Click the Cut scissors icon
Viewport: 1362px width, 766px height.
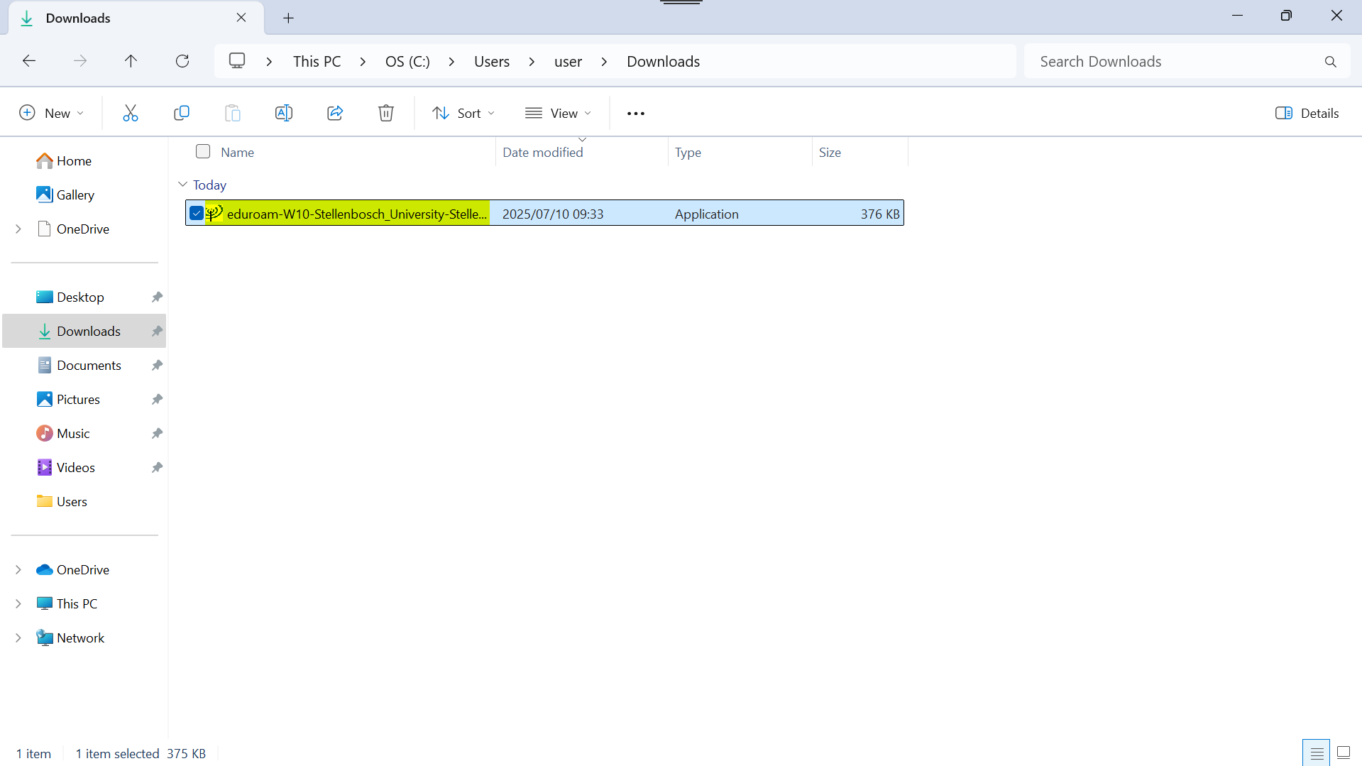[131, 113]
